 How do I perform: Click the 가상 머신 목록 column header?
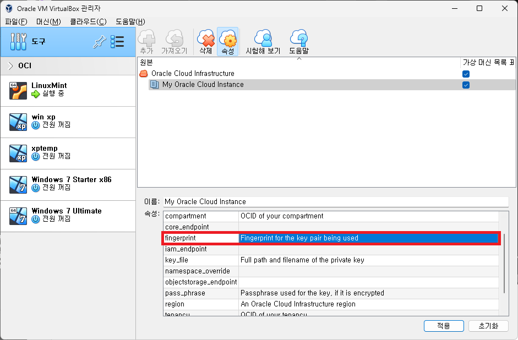488,62
